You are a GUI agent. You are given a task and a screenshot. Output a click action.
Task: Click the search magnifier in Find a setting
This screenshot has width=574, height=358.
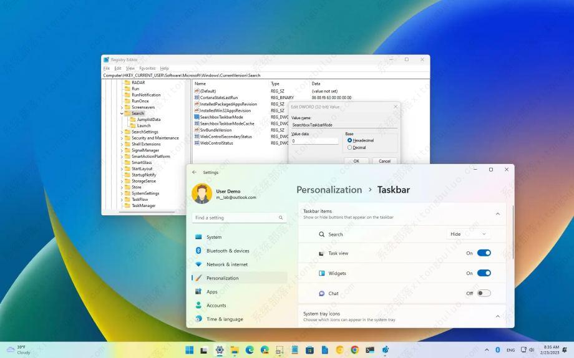pyautogui.click(x=281, y=218)
